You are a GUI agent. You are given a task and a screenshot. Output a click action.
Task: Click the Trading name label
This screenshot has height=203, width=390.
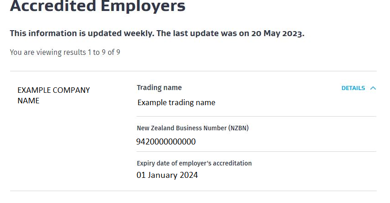(x=159, y=87)
